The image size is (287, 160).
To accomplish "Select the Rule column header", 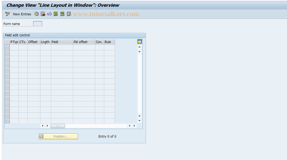I will pyautogui.click(x=110, y=42).
